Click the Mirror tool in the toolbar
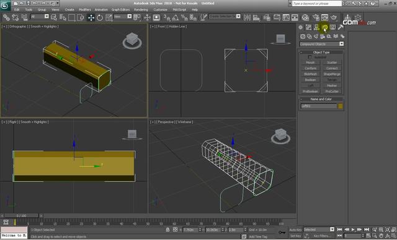Screen dimensions: 397x240 [x=247, y=17]
